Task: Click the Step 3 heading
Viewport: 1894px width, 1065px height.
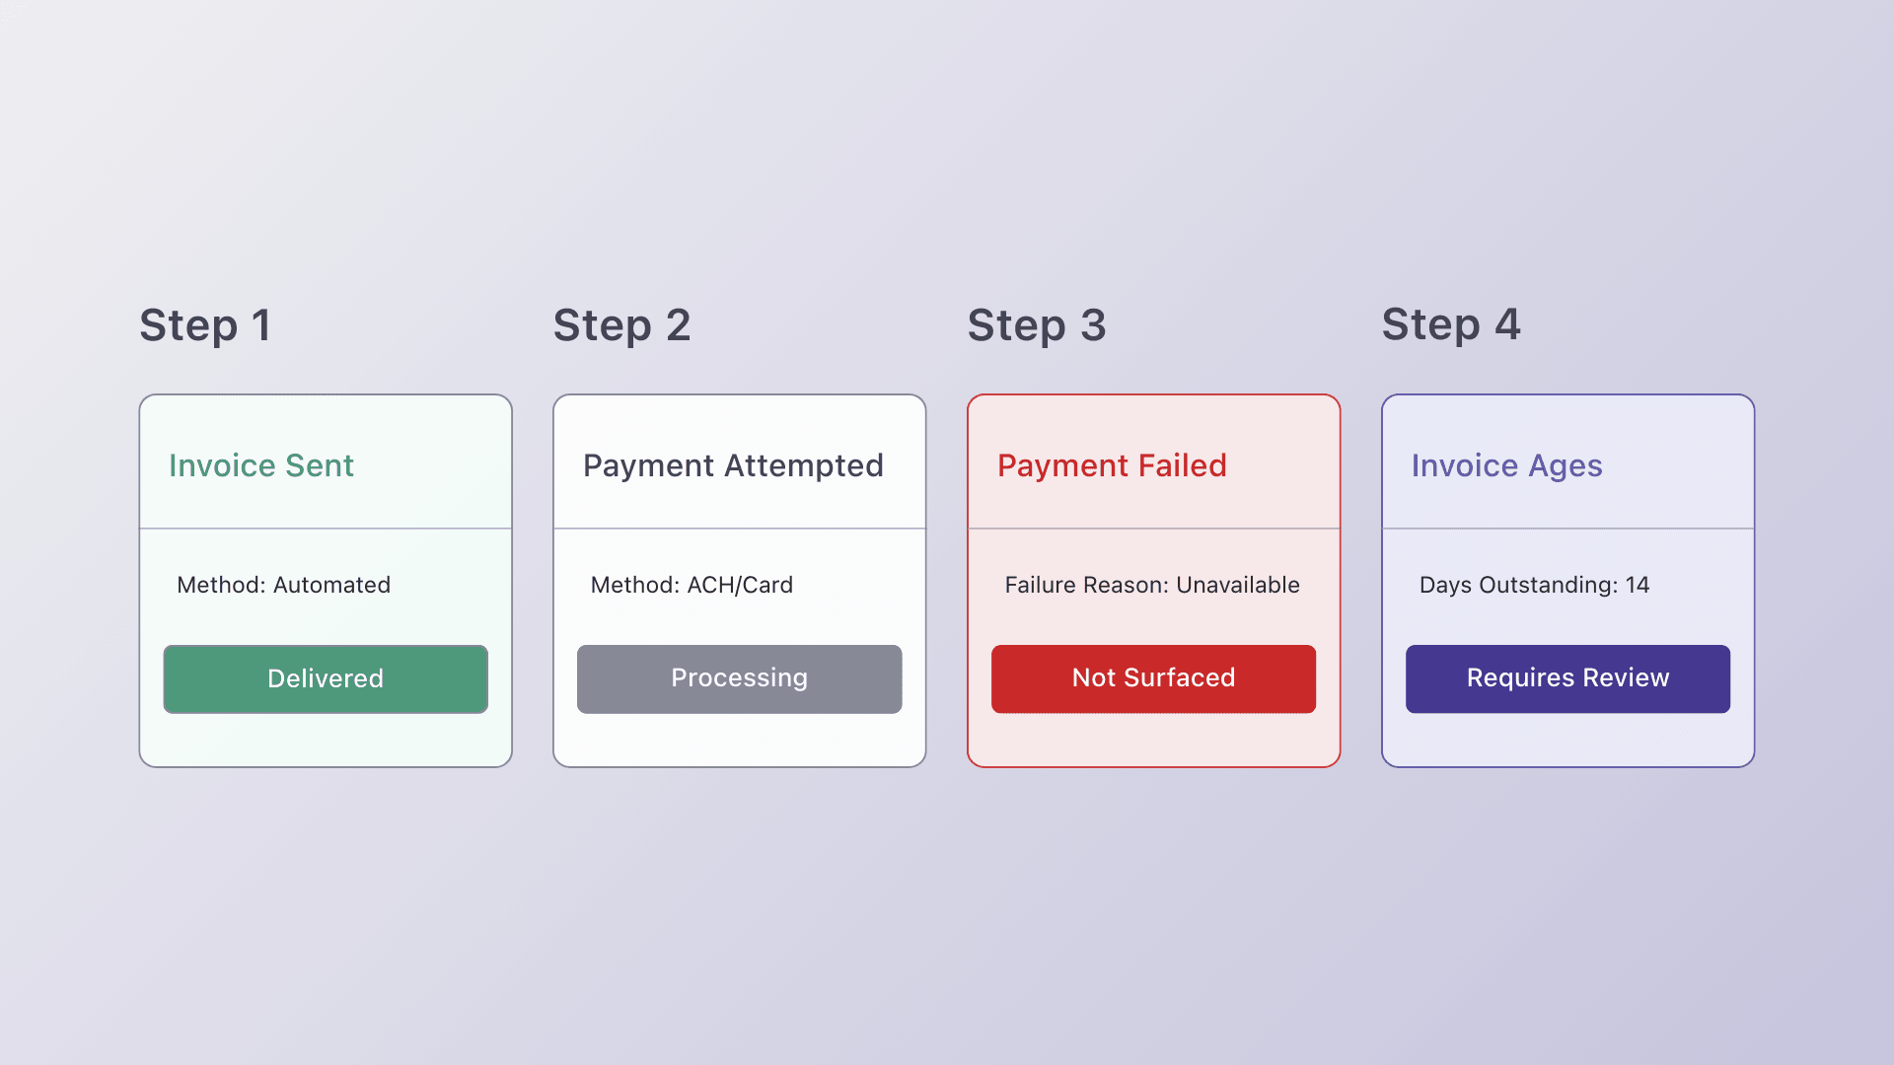Action: (x=1037, y=325)
